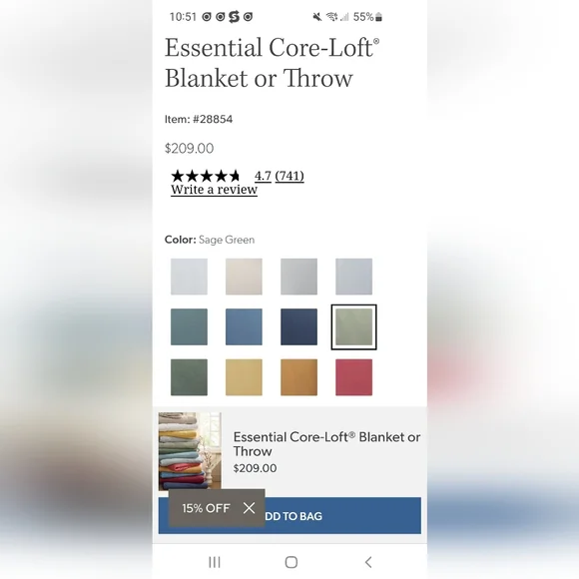
Task: Pick the red color swatch
Action: click(x=353, y=377)
